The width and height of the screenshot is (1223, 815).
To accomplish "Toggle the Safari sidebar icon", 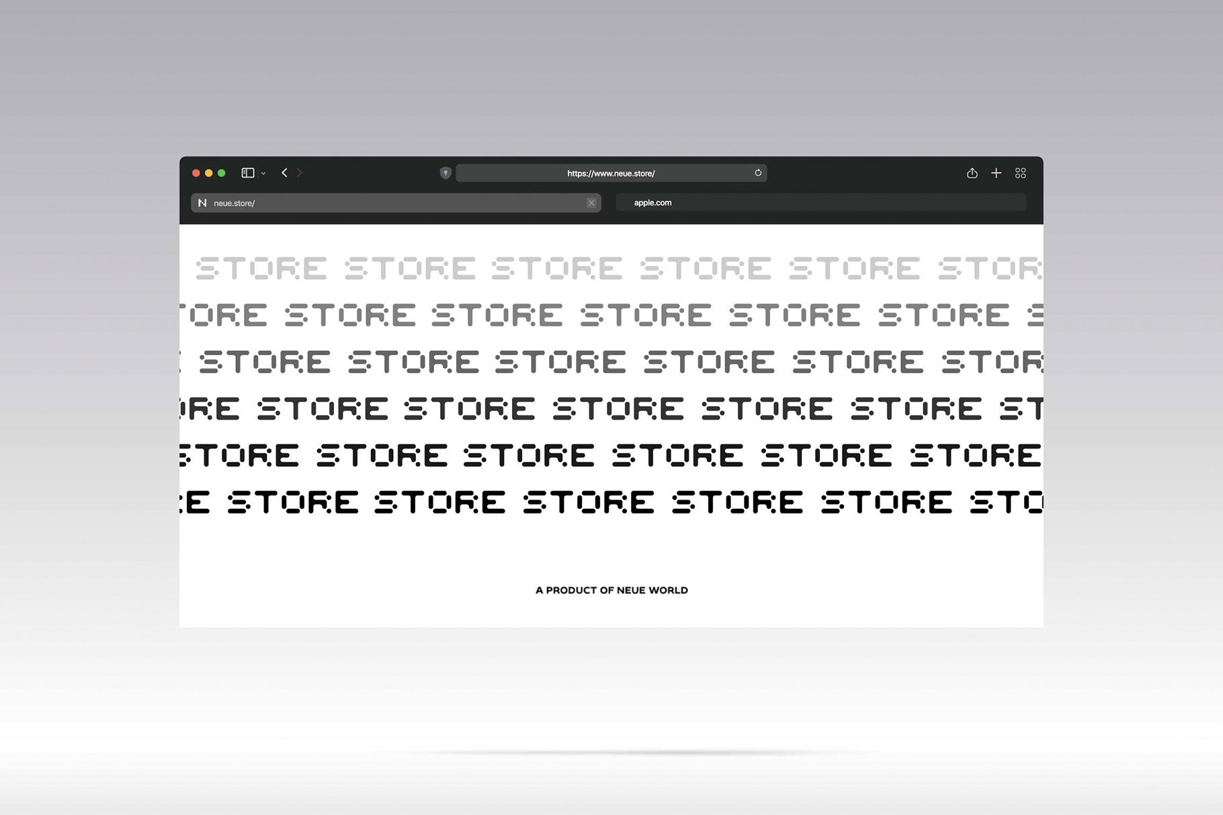I will 247,173.
